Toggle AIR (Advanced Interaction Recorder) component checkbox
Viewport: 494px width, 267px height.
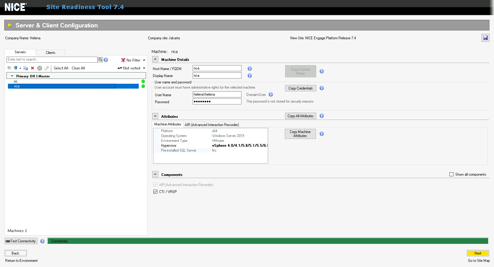(155, 185)
